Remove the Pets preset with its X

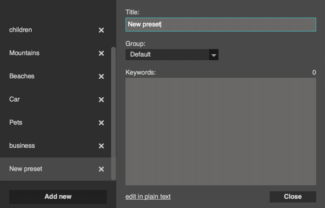[x=101, y=123]
